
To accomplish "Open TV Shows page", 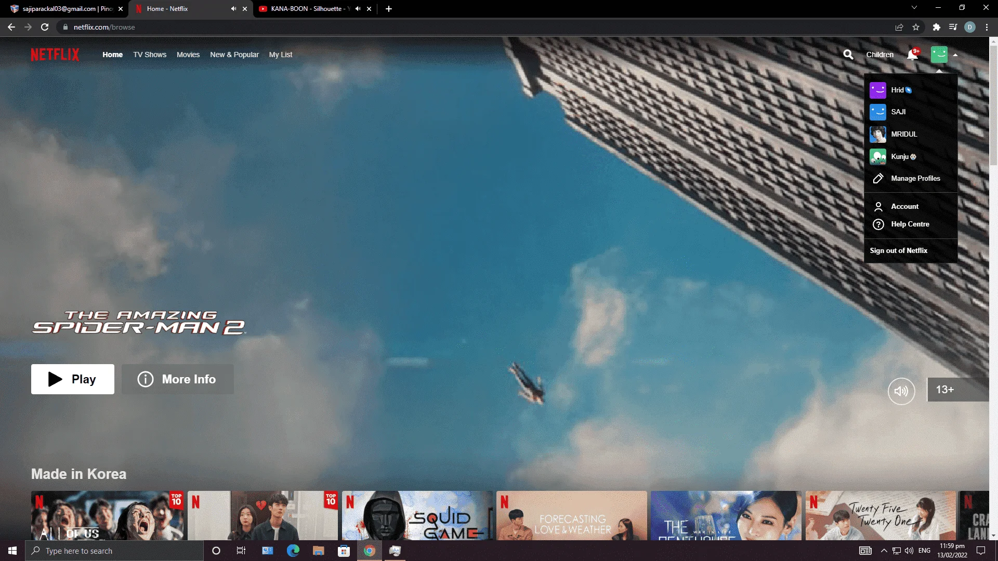I will pyautogui.click(x=150, y=55).
